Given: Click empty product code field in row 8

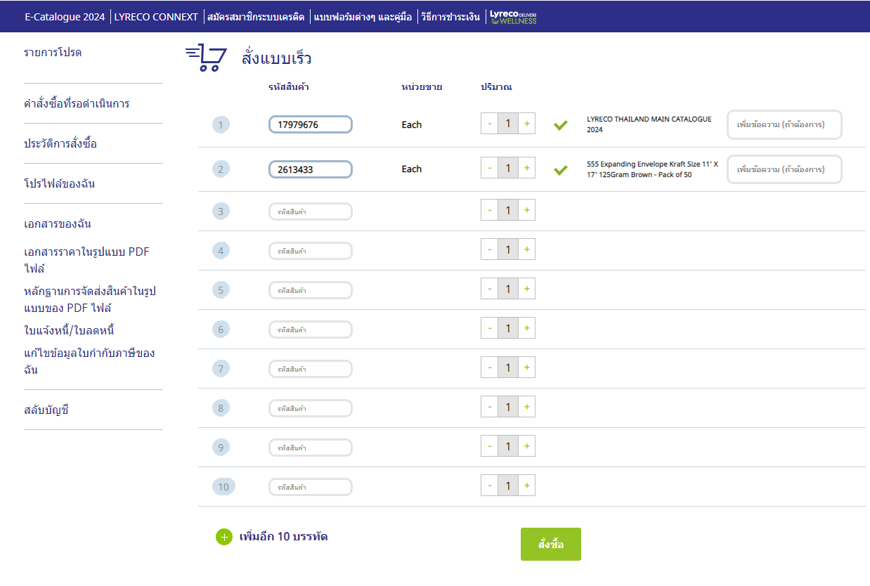Looking at the screenshot, I should (311, 408).
